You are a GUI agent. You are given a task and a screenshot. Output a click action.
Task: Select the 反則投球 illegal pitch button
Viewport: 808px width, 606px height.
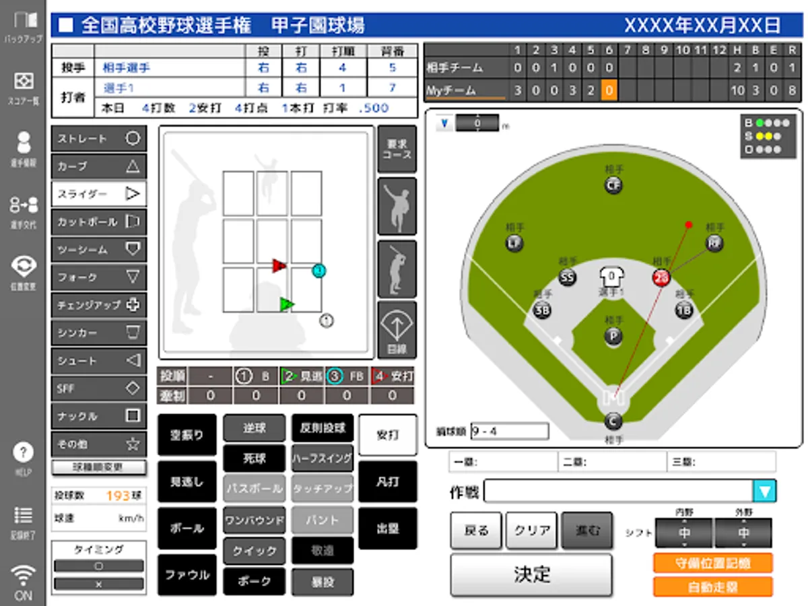(x=323, y=428)
